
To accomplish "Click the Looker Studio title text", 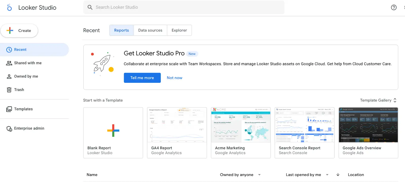I will pos(37,8).
